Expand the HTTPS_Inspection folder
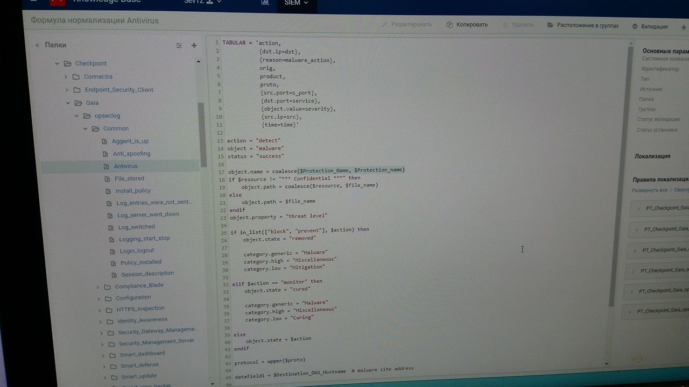The height and width of the screenshot is (387, 689). (100, 310)
